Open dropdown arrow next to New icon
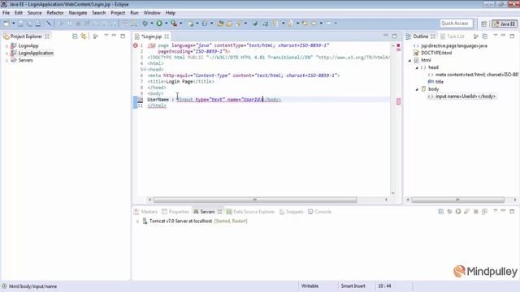 13,24
